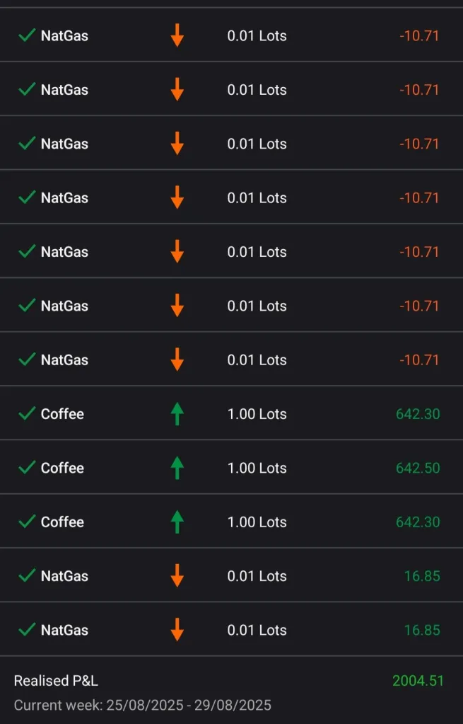
Task: Click the -10.71 loss in the topmost row
Action: [x=419, y=35]
